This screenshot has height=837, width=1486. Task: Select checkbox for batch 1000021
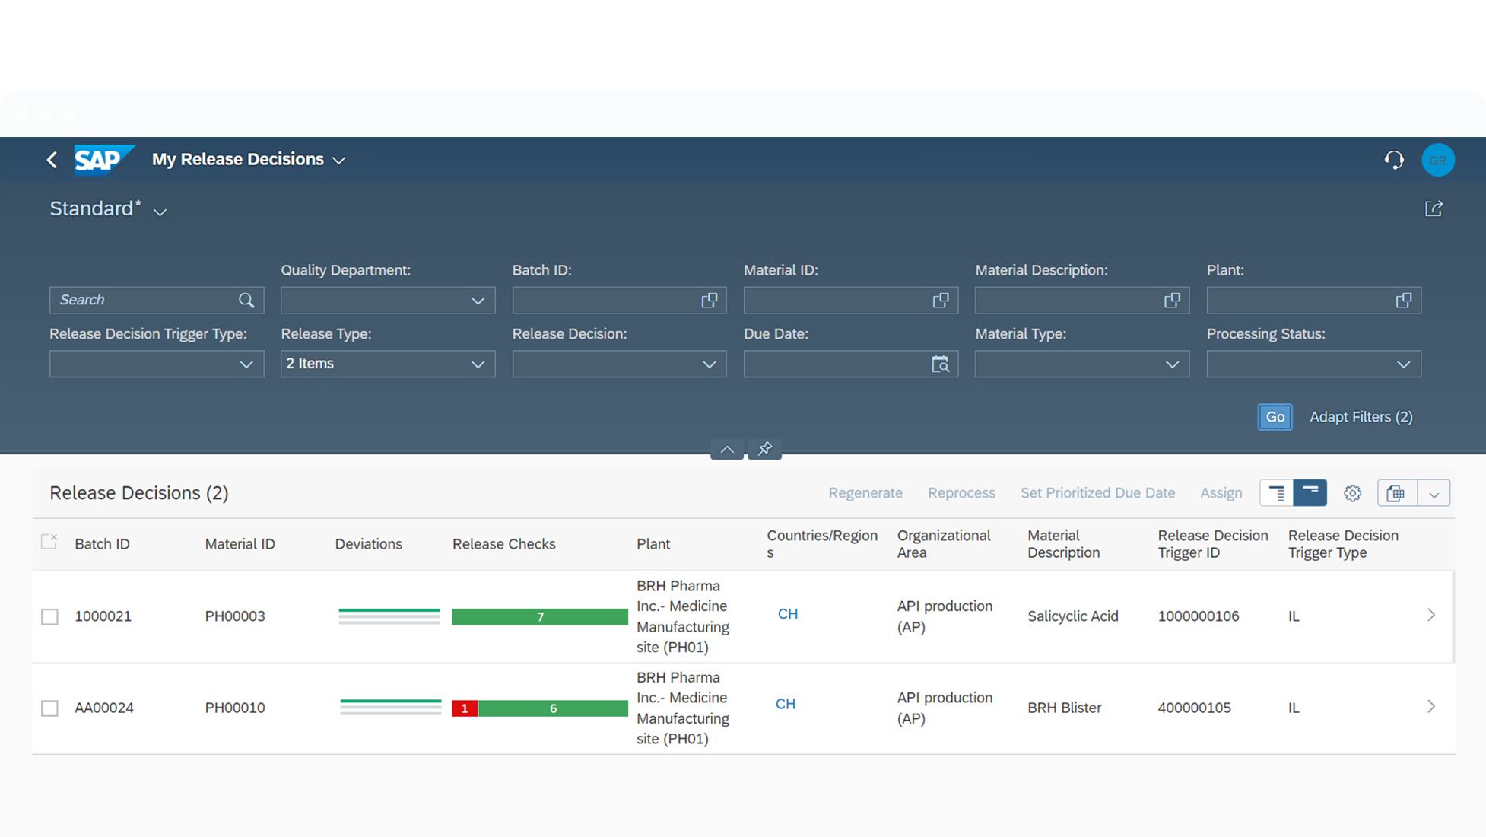point(49,616)
